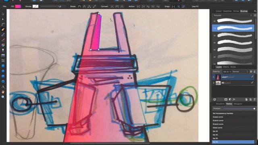Screen dimensions: 258x145
Task: Select the Fill tool colour wheel
Action: [x=3, y=45]
